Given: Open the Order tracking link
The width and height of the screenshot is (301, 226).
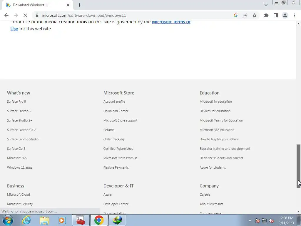Looking at the screenshot, I should click(x=114, y=139).
